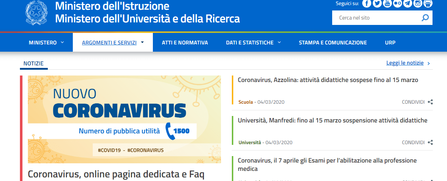Click 'Ministero dell'Istruzione' site title
The height and width of the screenshot is (181, 447).
click(112, 6)
